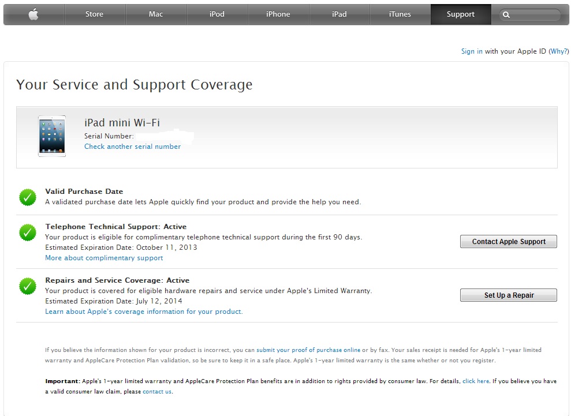Screen dimensions: 571x416
Task: Click the contact us link
Action: coord(157,392)
